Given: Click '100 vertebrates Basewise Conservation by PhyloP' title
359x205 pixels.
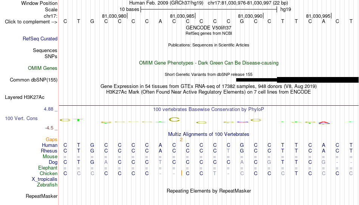Looking at the screenshot, I should [209, 109].
